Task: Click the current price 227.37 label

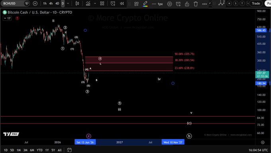Action: tap(262, 75)
